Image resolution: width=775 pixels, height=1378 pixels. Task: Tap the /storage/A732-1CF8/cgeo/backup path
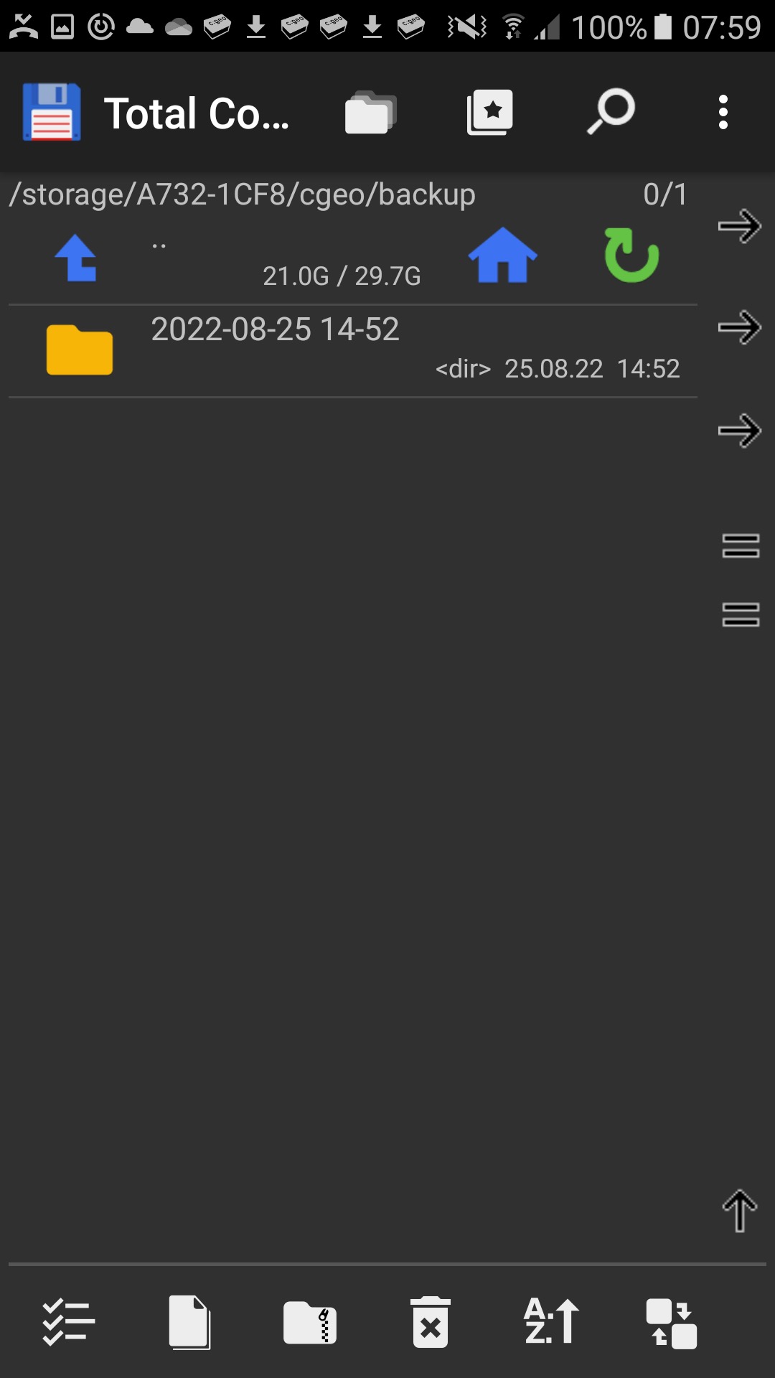pyautogui.click(x=242, y=194)
